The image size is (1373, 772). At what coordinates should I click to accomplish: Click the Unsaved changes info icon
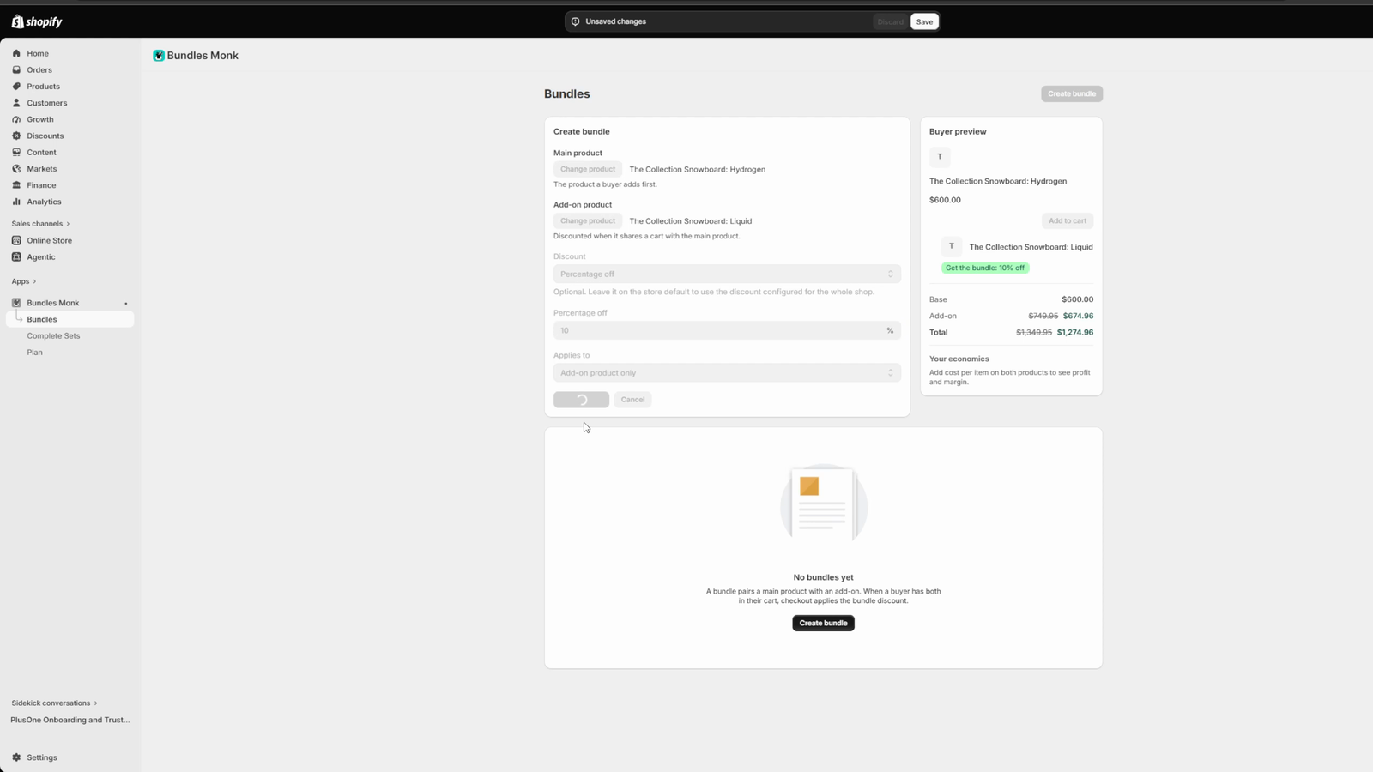point(576,21)
